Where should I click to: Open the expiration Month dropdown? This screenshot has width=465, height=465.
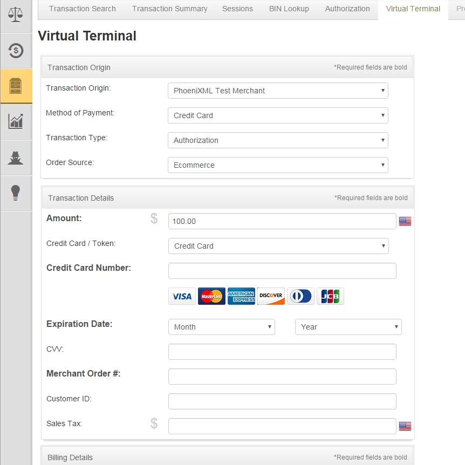pos(222,327)
